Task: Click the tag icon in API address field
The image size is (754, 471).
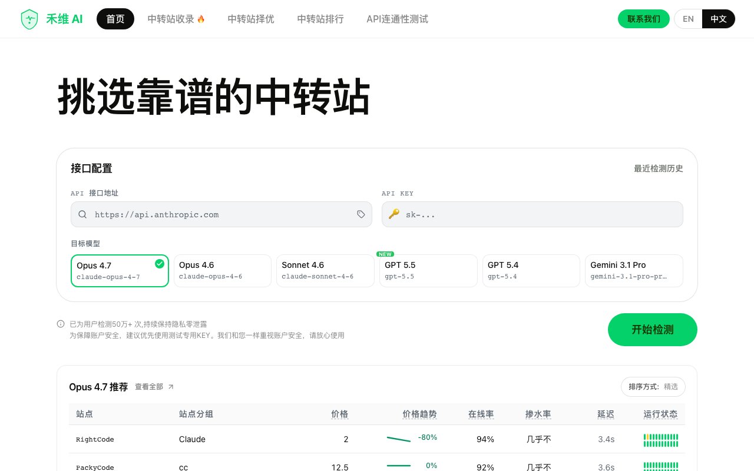Action: (x=361, y=214)
